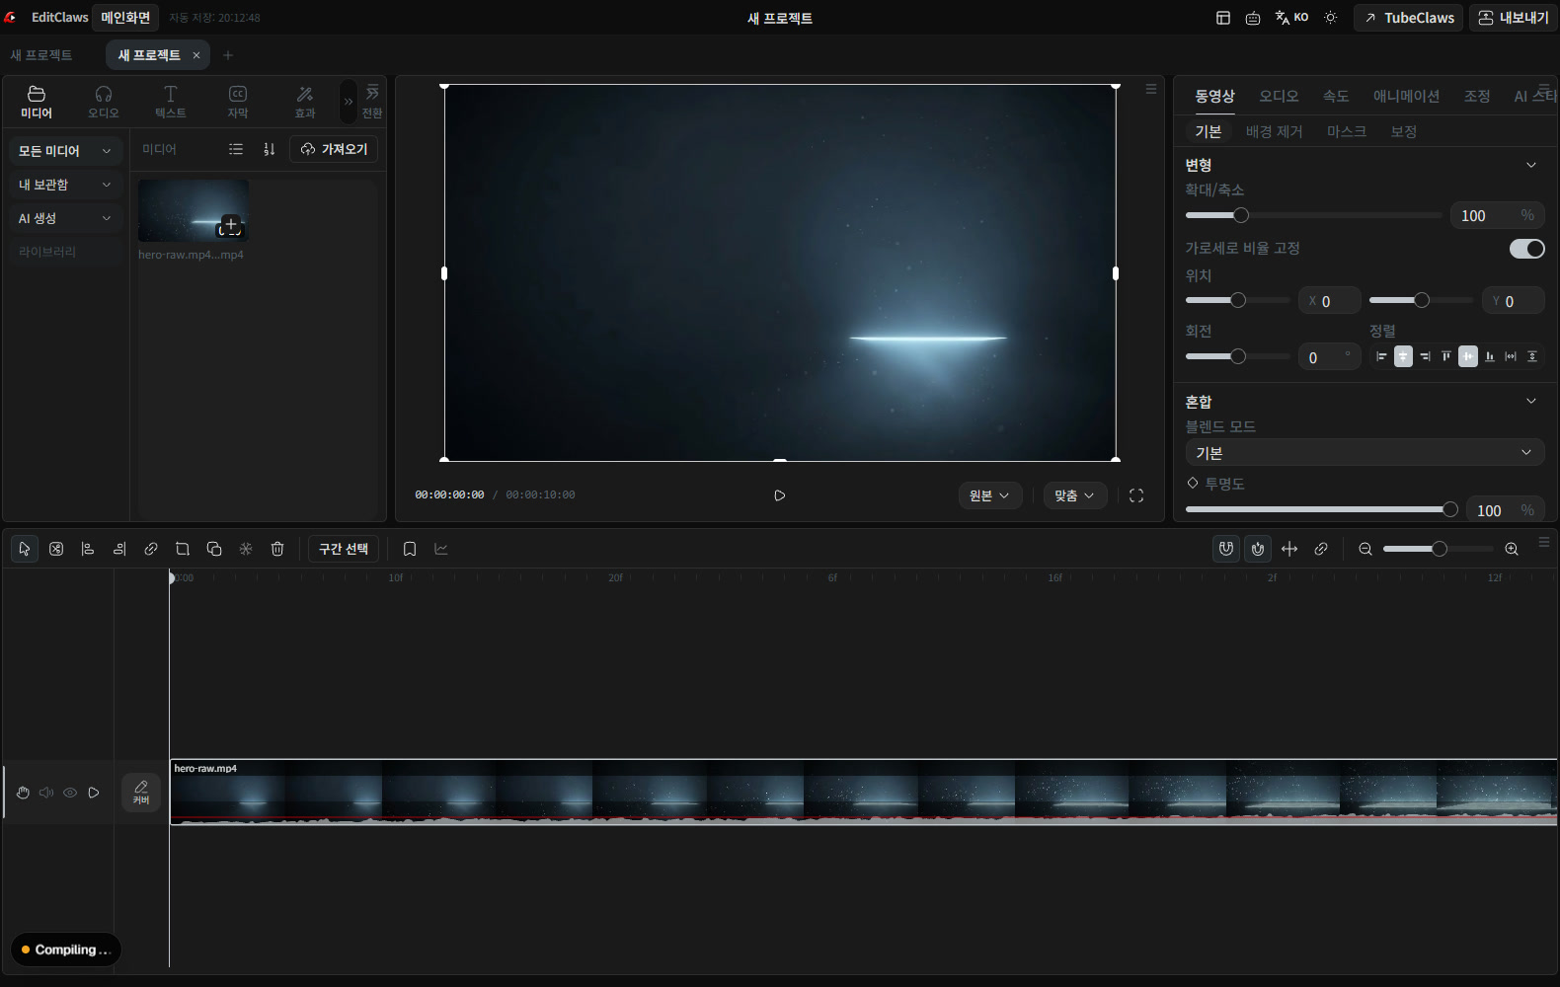Image resolution: width=1560 pixels, height=987 pixels.
Task: Open the layout panel icon in top bar
Action: pos(1223,18)
